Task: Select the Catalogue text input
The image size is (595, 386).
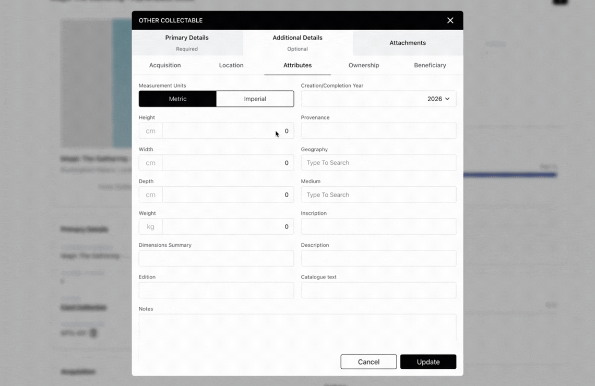Action: [x=378, y=291]
